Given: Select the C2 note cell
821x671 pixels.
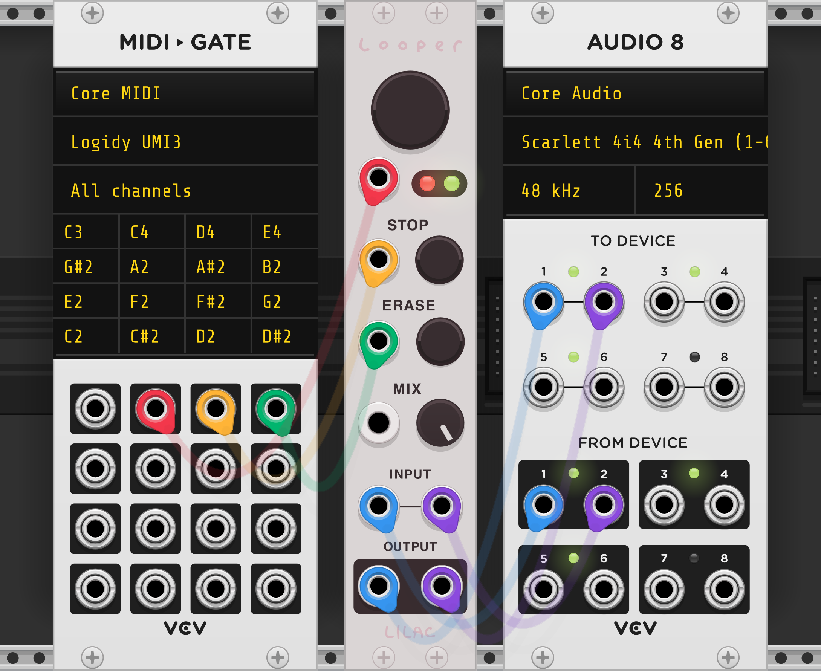Looking at the screenshot, I should (x=86, y=336).
